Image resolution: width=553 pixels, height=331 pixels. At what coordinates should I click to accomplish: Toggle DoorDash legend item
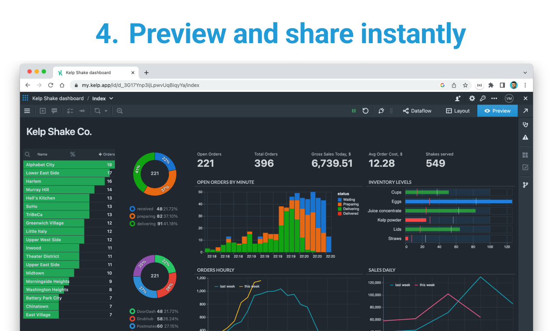click(x=153, y=311)
